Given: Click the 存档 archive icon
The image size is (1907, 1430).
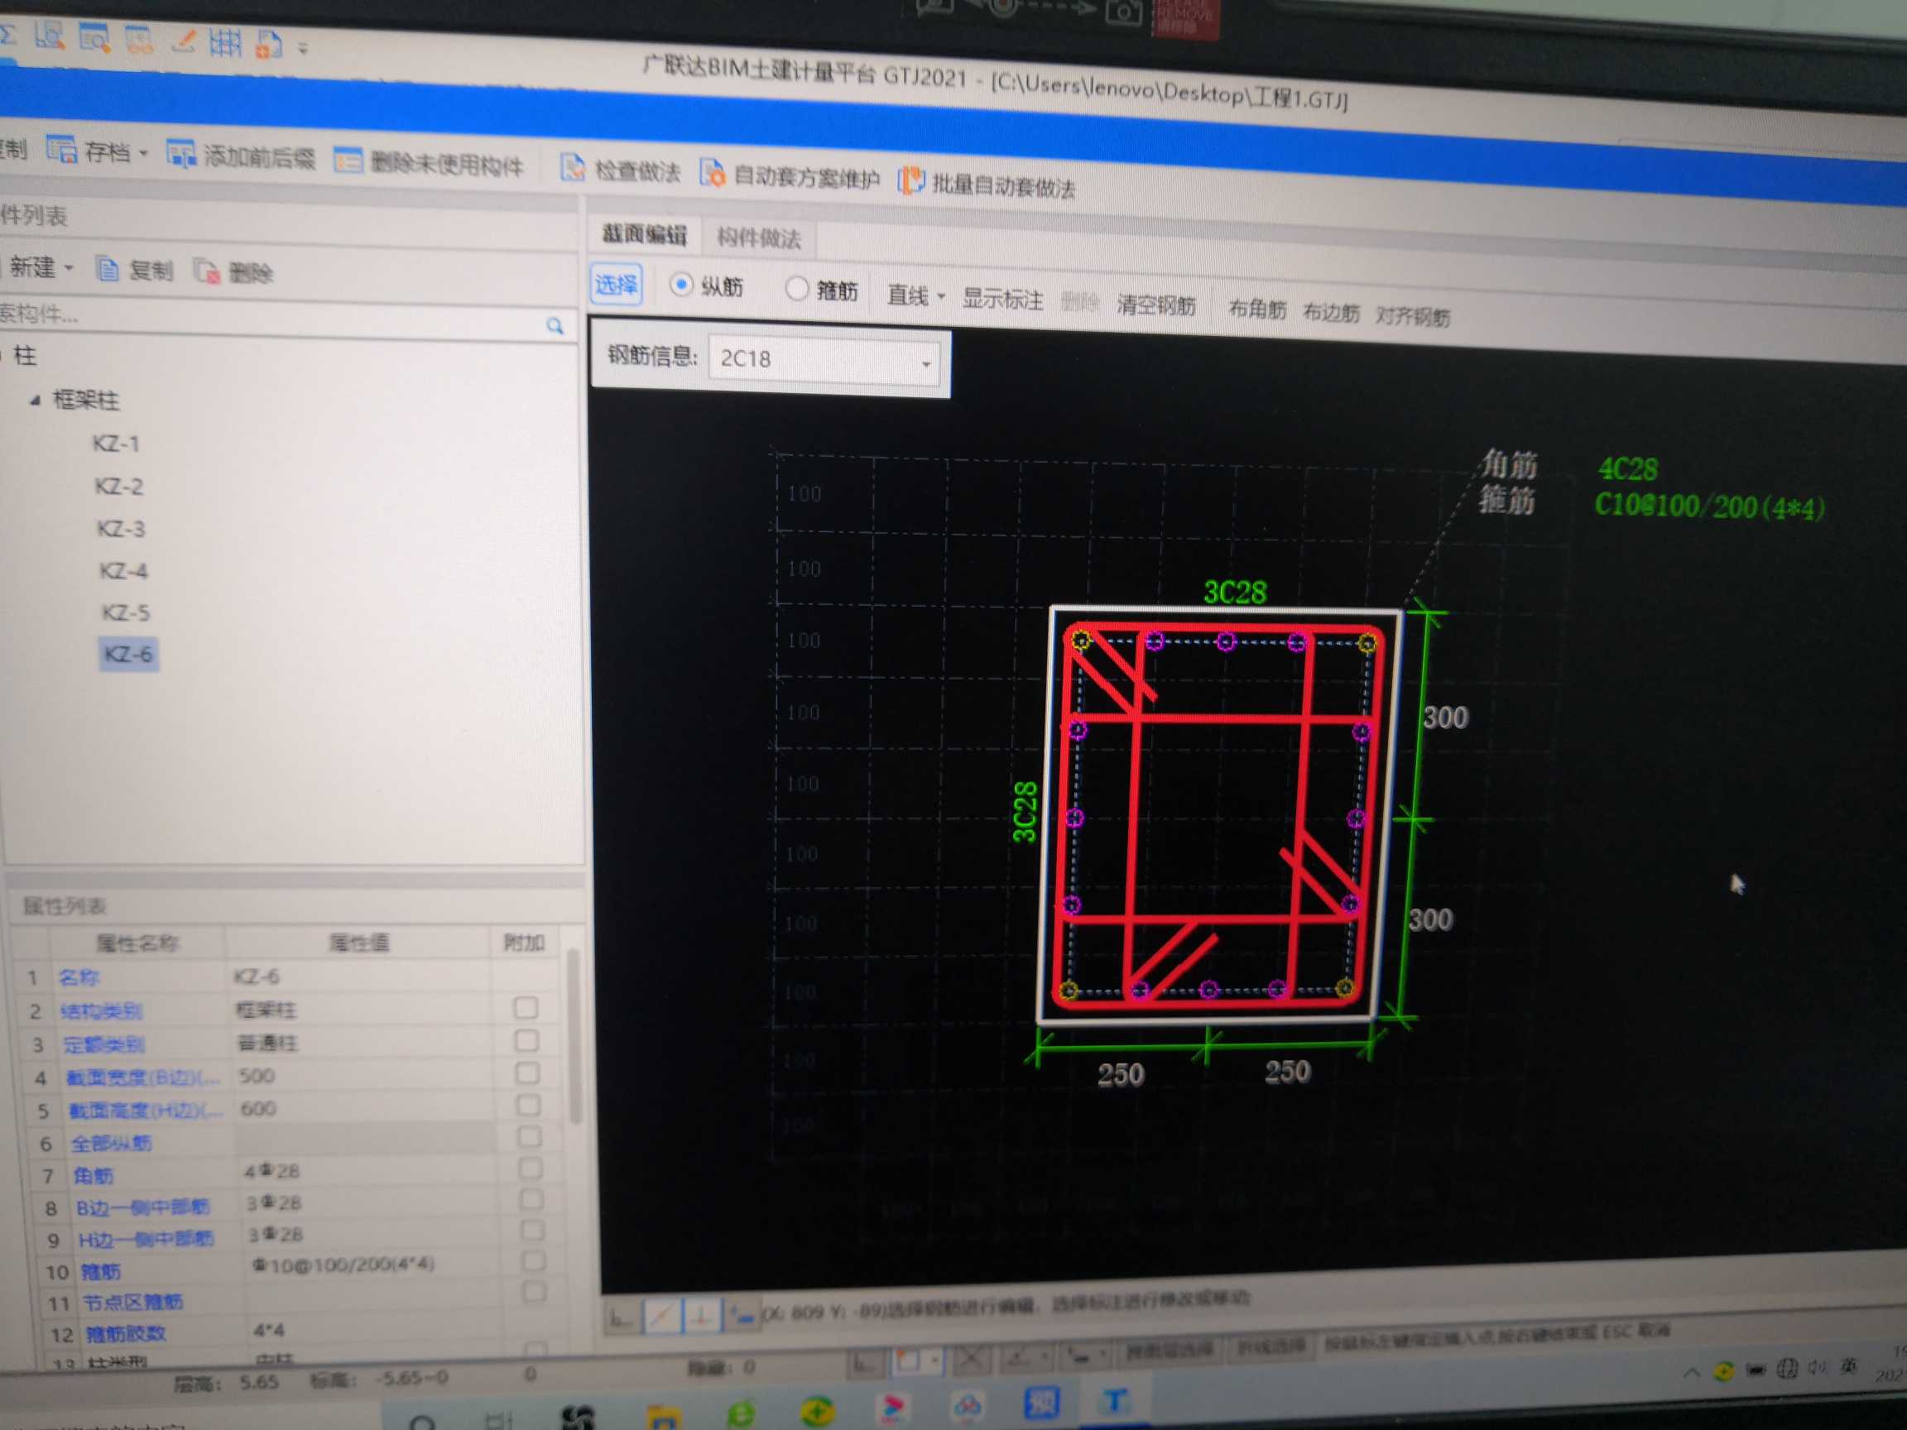Looking at the screenshot, I should (x=62, y=150).
